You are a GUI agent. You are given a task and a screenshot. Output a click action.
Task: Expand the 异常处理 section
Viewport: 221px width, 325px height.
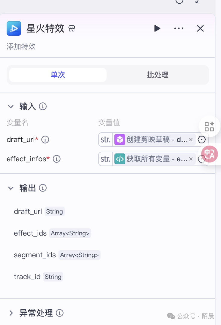(11, 313)
